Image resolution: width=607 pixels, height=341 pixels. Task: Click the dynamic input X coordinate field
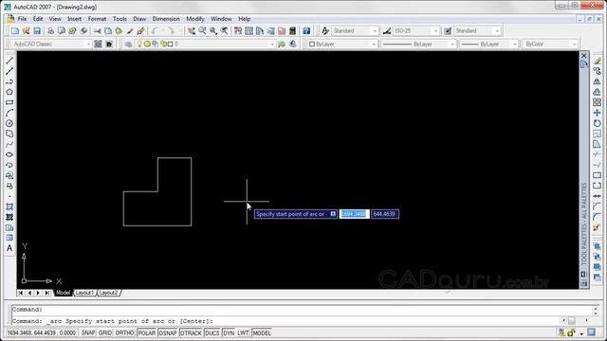354,214
